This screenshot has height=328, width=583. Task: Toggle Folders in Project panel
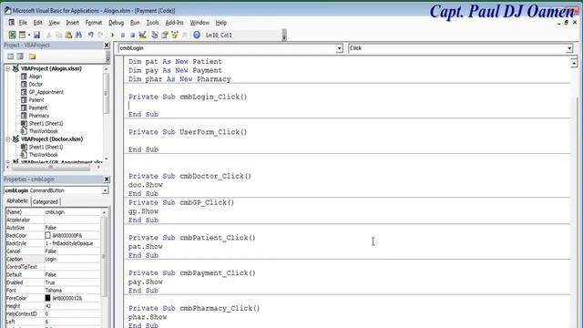32,56
